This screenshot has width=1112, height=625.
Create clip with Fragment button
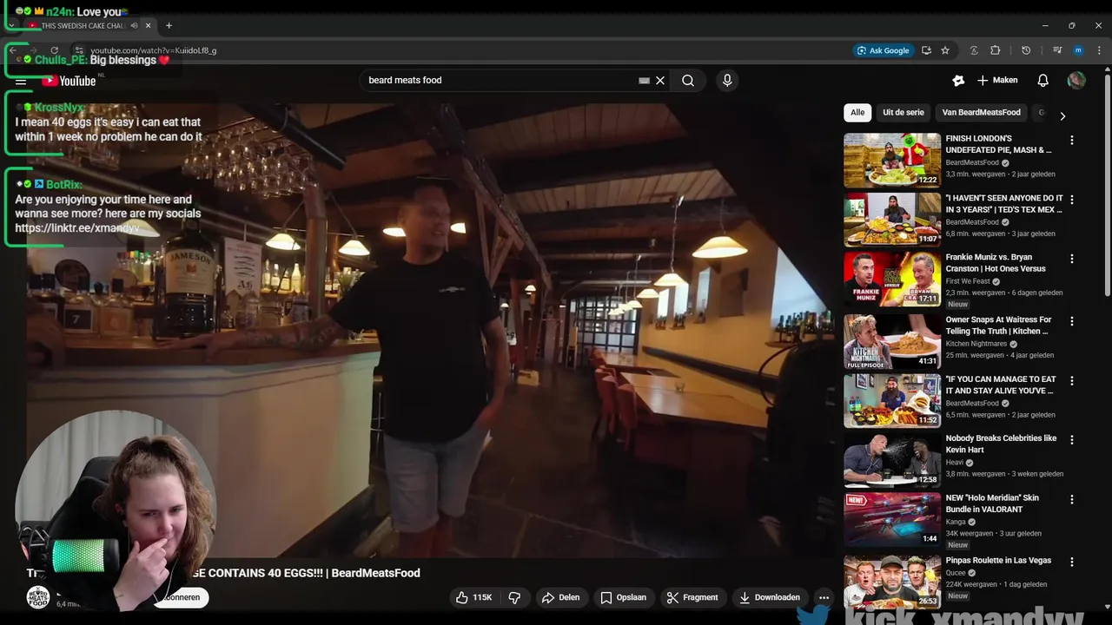(x=692, y=597)
